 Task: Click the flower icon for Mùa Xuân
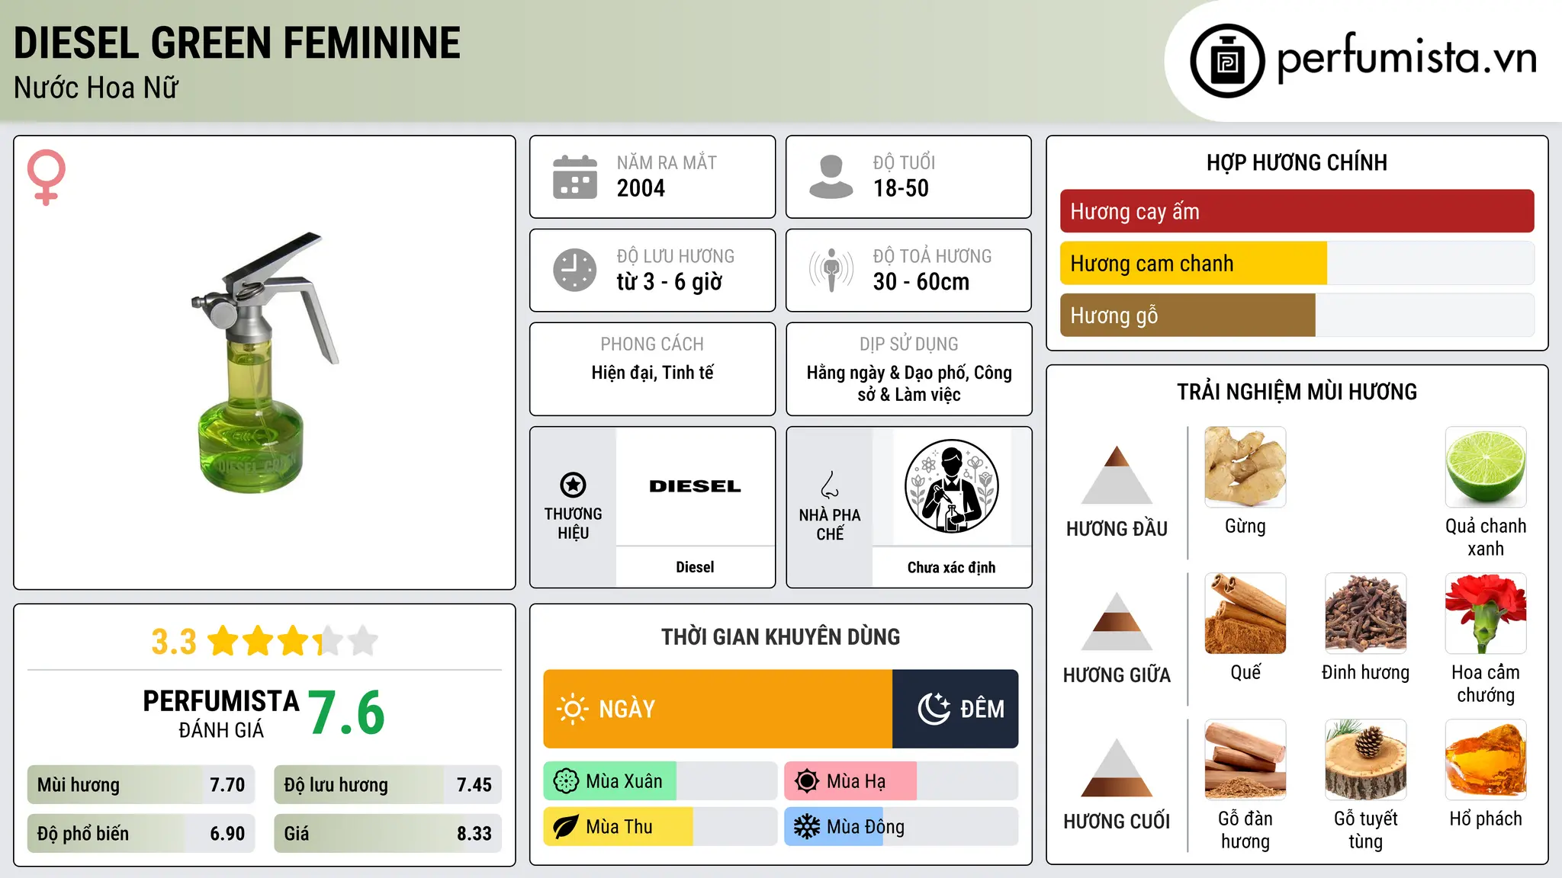[566, 781]
